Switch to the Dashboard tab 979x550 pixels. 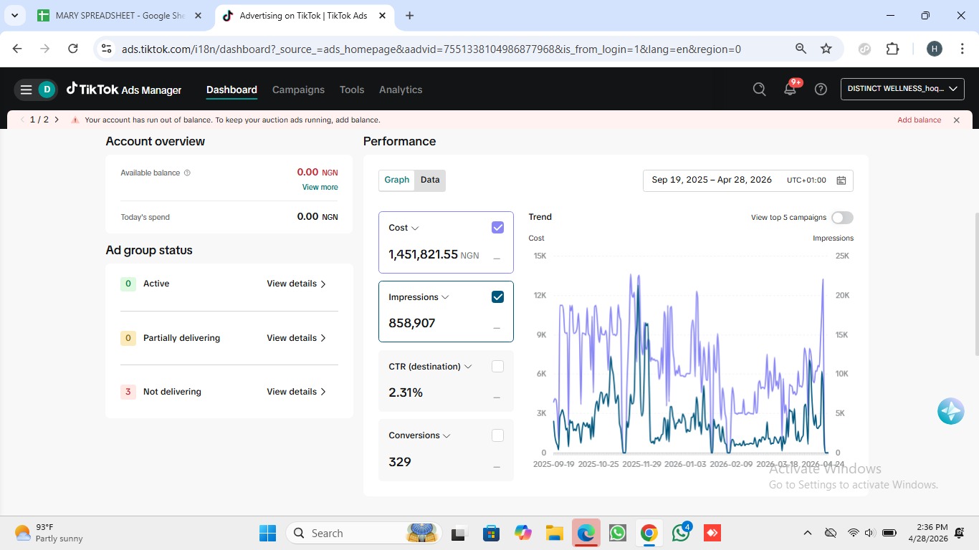(231, 90)
